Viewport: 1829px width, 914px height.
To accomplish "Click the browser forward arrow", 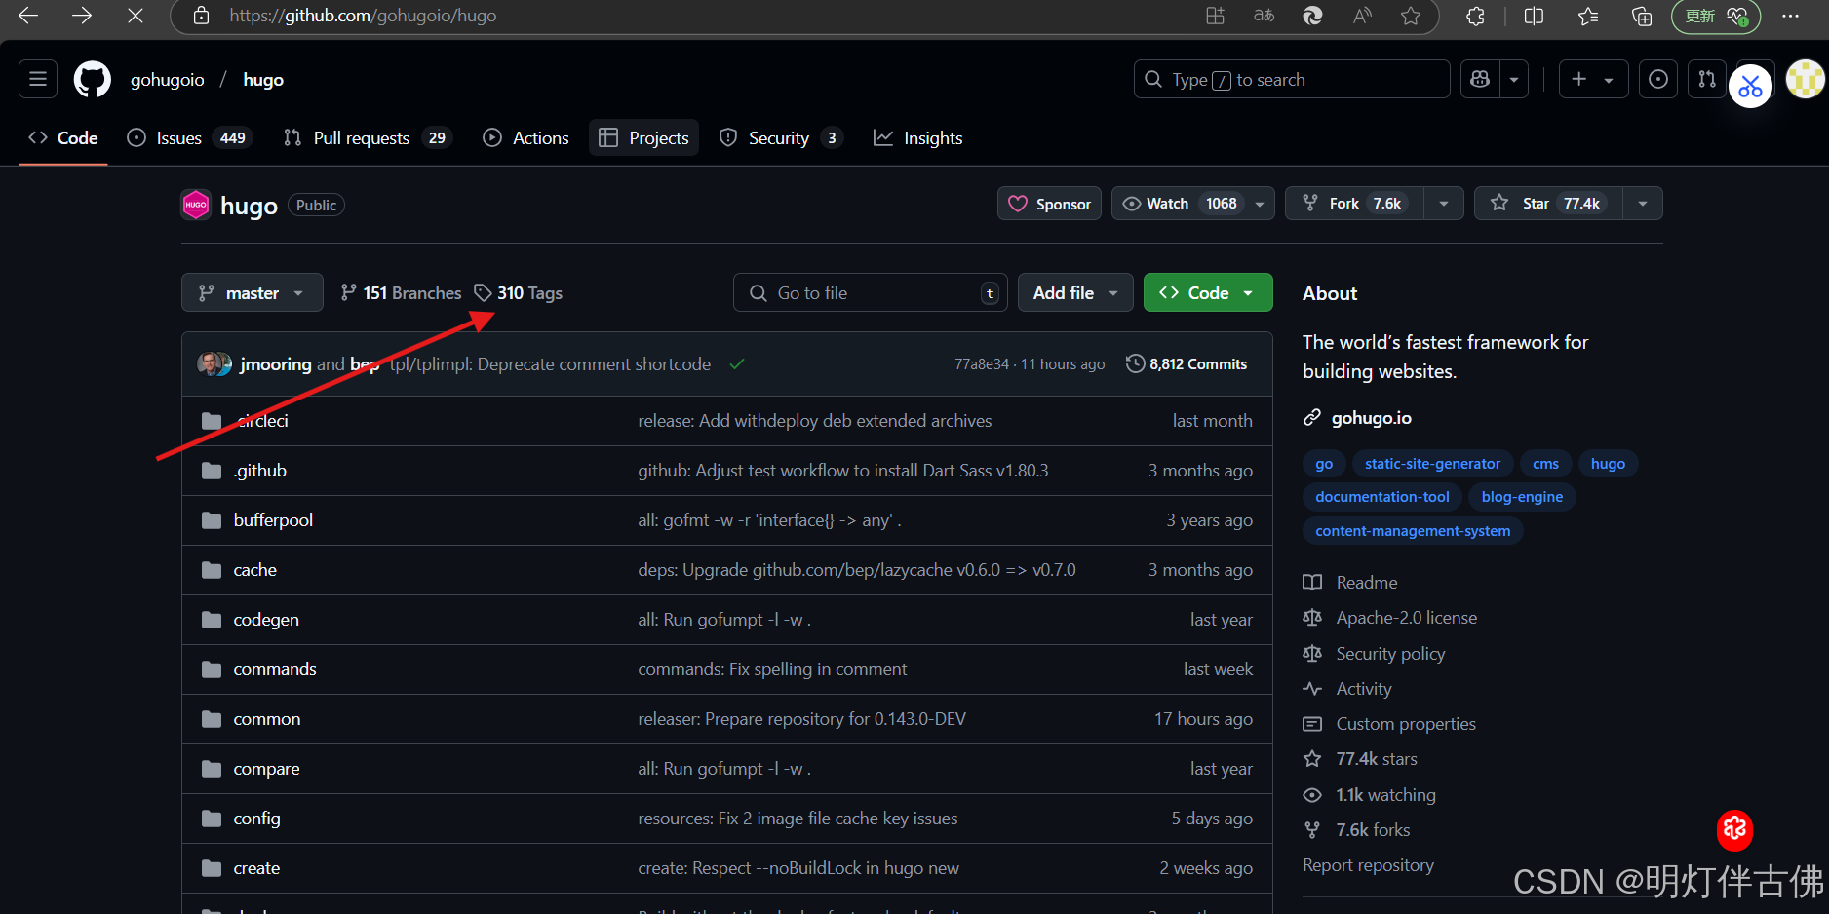I will (82, 16).
